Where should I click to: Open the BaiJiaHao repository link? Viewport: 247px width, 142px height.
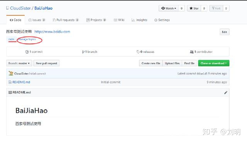(x=44, y=8)
